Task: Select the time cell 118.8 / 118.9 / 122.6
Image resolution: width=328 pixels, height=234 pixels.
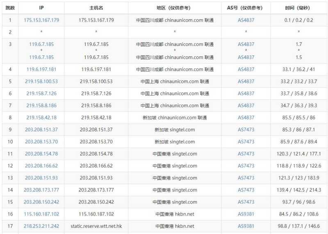Action: pyautogui.click(x=299, y=166)
